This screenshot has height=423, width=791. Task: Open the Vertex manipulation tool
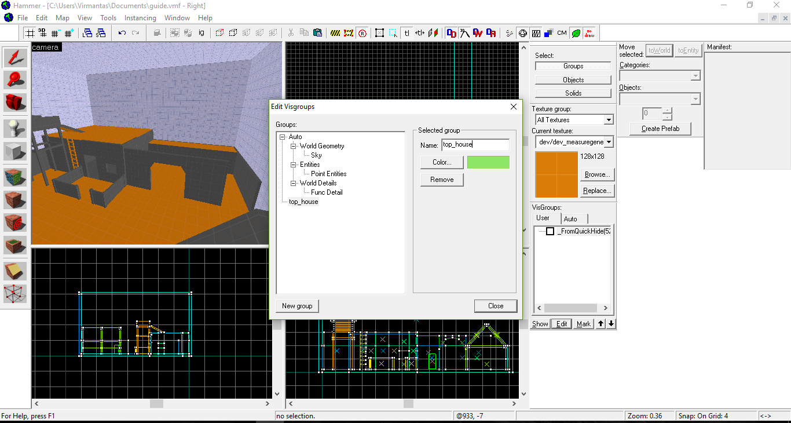(x=16, y=293)
